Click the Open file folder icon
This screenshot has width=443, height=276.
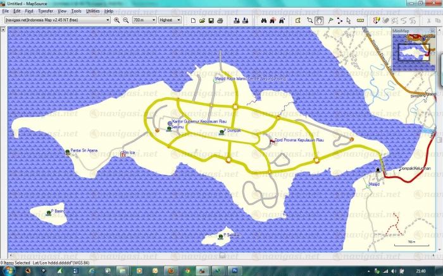point(201,20)
